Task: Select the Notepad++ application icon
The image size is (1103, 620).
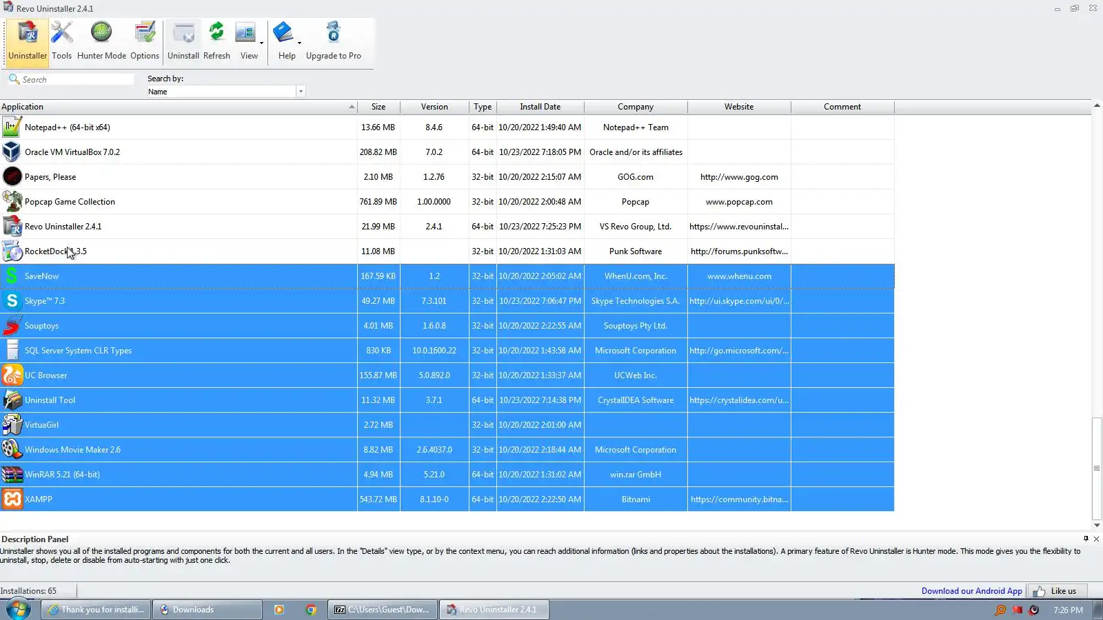Action: coord(12,127)
